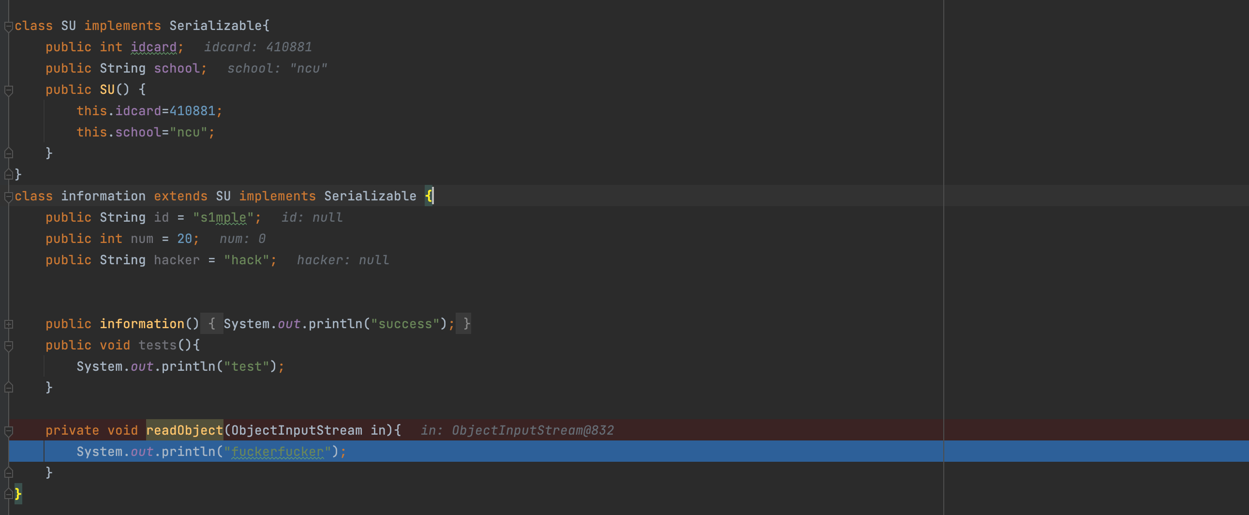Click inline debug value num: 0
The width and height of the screenshot is (1249, 515).
[242, 239]
